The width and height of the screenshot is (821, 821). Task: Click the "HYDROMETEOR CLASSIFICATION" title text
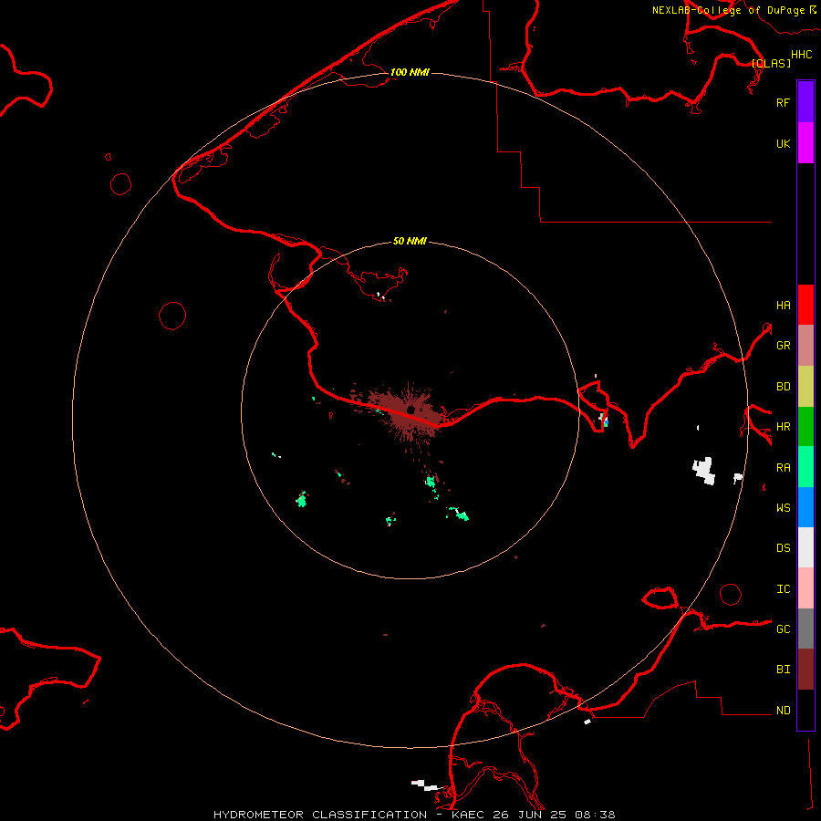pyautogui.click(x=320, y=815)
